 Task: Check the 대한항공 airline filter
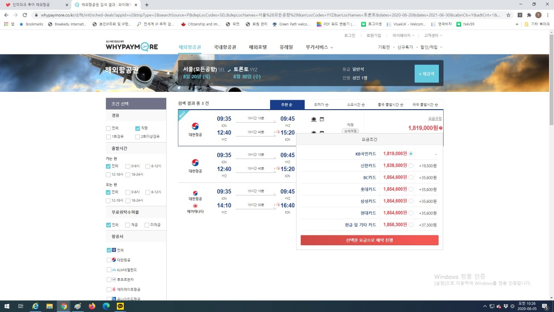[x=109, y=260]
